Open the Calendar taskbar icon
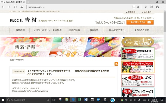Image resolution: width=166 pixels, height=103 pixels. click(92, 99)
